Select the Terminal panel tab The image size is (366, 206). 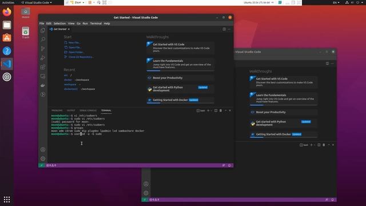(106, 110)
